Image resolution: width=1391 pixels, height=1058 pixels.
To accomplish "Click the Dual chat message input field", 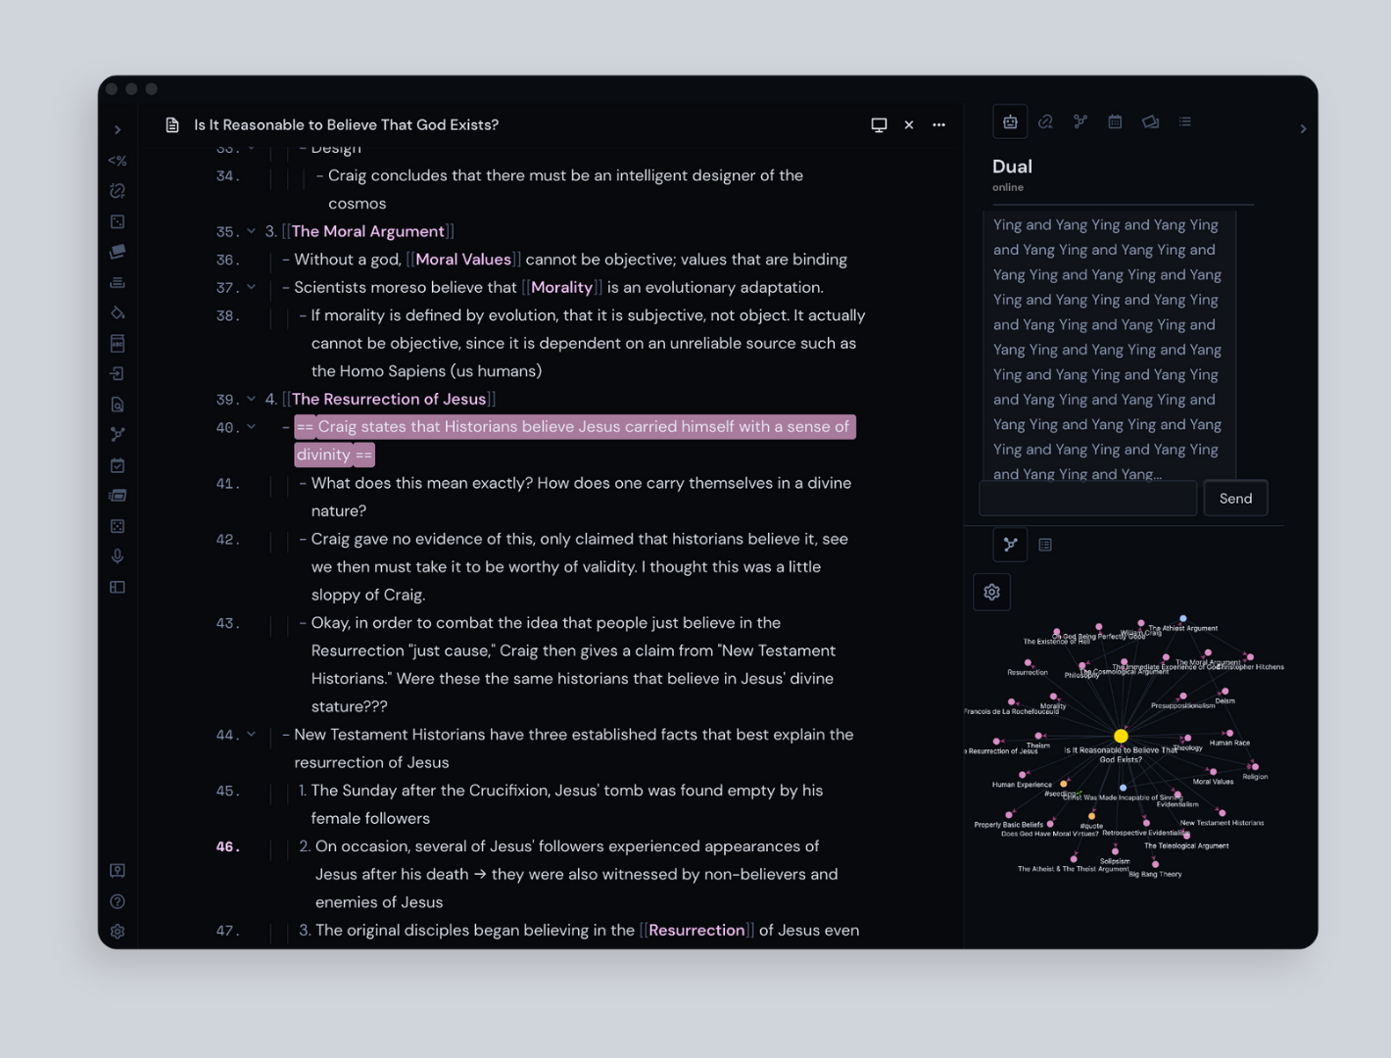I will pos(1087,499).
